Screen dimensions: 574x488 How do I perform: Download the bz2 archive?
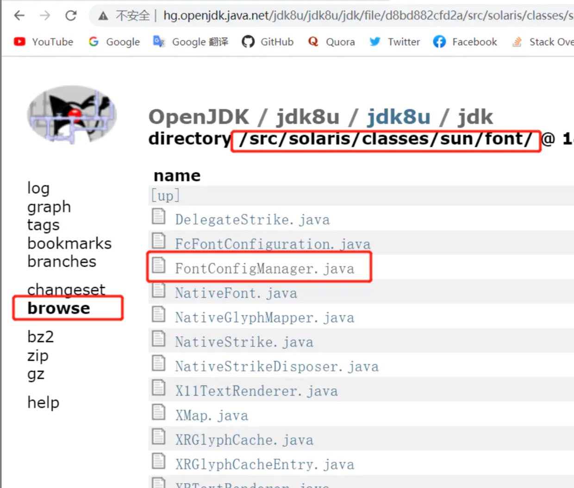click(x=41, y=337)
